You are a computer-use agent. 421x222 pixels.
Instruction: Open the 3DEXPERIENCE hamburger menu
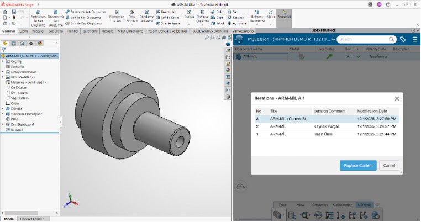click(x=414, y=39)
